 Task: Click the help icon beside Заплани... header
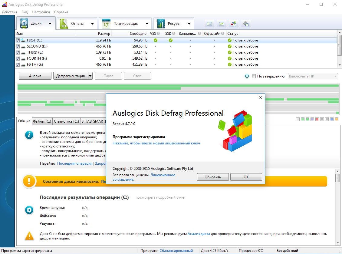pos(199,33)
